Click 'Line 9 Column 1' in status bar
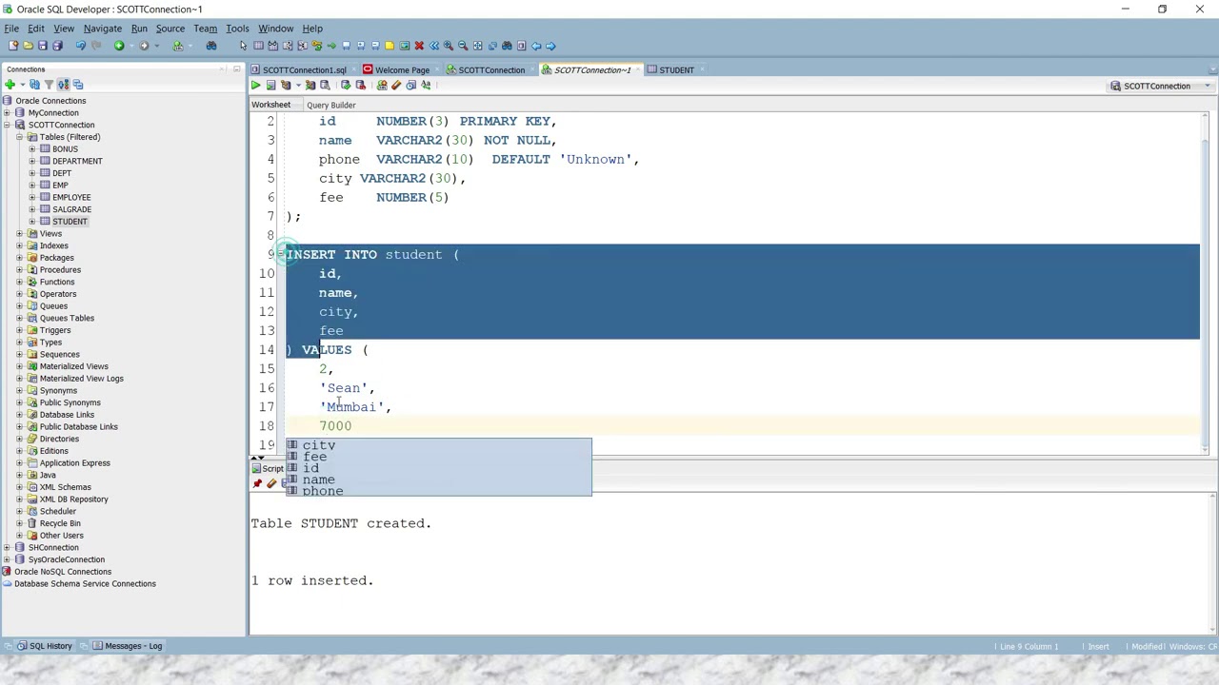Screen dimensions: 1219x685 point(1028,647)
